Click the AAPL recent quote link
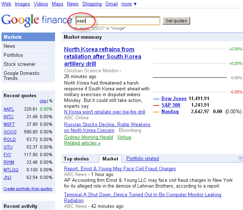Image resolution: width=243 pixels, height=210 pixels. (9, 109)
